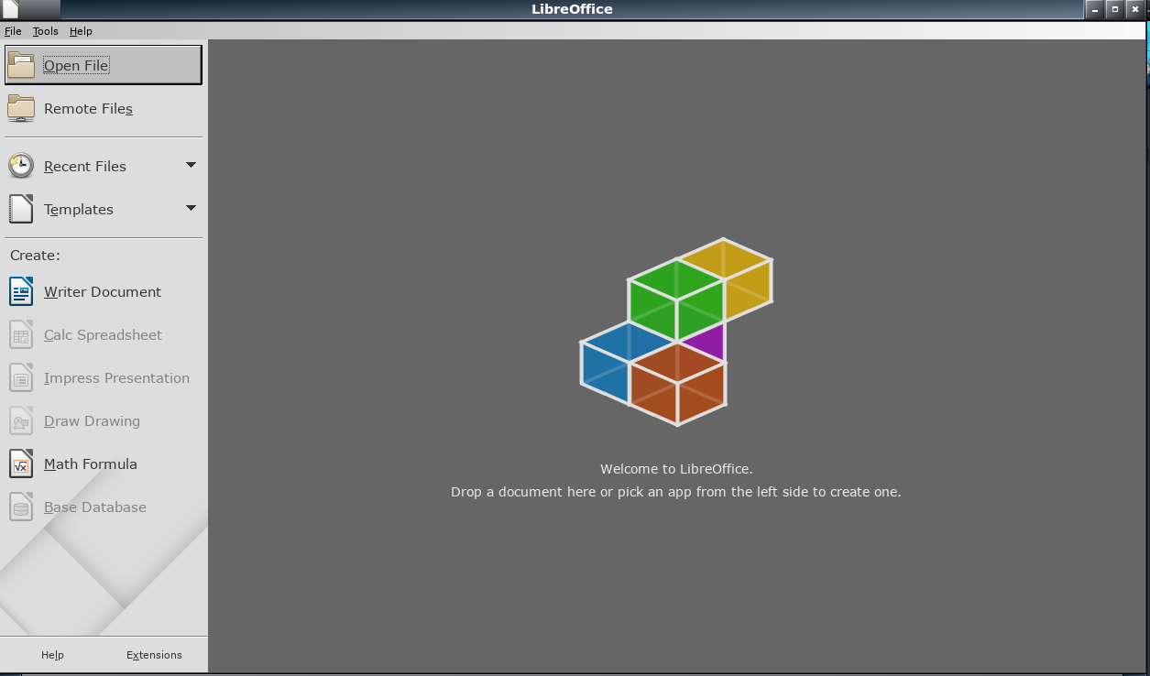Click the Draw Drawing icon
This screenshot has height=676, width=1150.
click(x=21, y=420)
